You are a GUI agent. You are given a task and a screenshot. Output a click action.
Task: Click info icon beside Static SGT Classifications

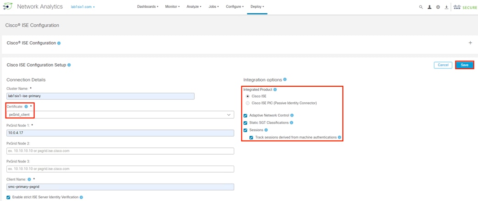tap(291, 123)
